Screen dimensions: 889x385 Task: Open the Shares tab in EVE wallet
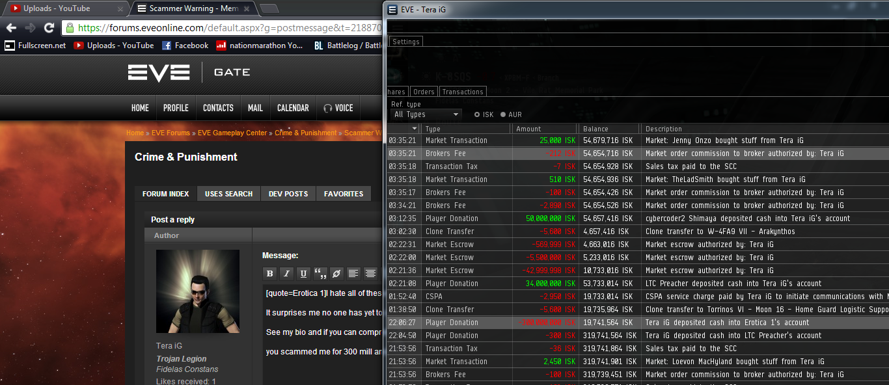[396, 92]
